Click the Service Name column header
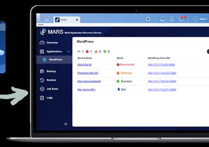 pyautogui.click(x=85, y=58)
